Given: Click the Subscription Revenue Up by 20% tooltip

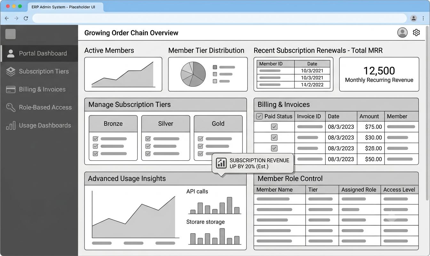Looking at the screenshot, I should pyautogui.click(x=253, y=163).
